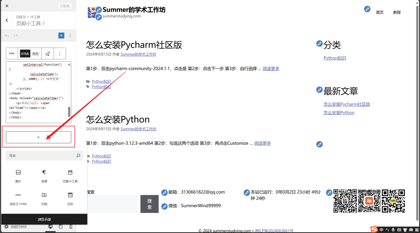Click 阅读更多 on the Python install post
Viewport: 420px width, 233px height.
pyautogui.click(x=262, y=143)
